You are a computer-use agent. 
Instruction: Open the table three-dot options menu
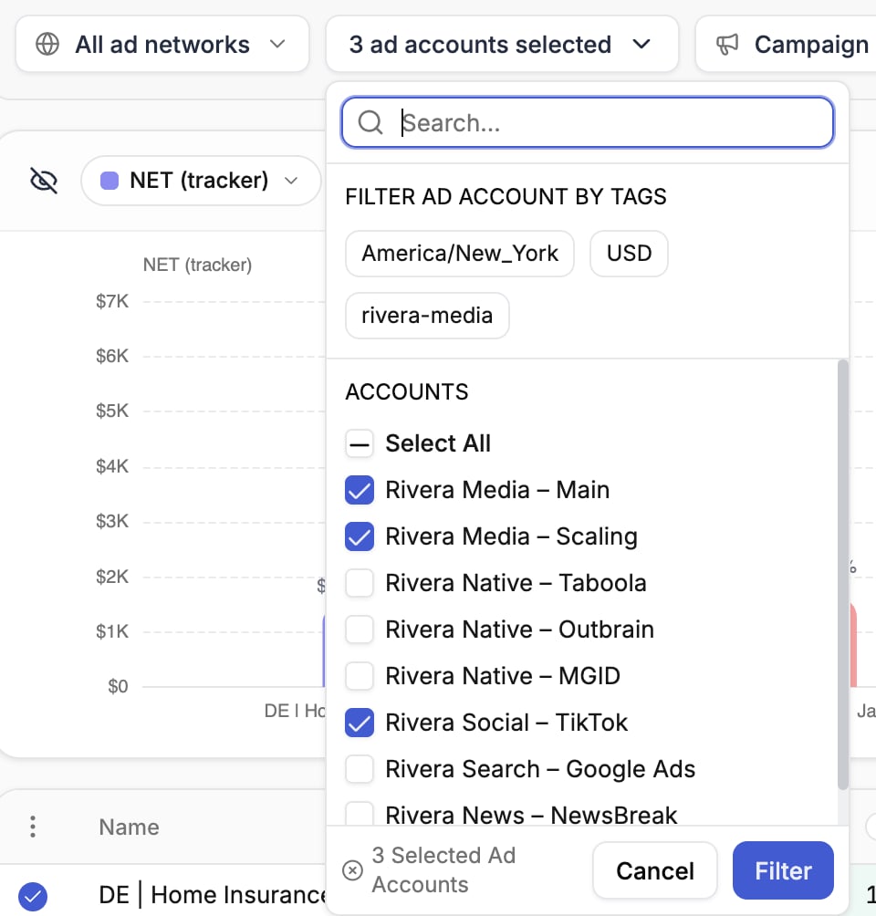(33, 827)
